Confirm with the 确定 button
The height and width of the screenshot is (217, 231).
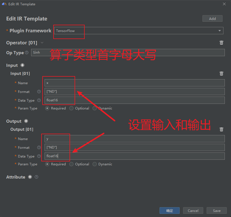pyautogui.click(x=169, y=211)
